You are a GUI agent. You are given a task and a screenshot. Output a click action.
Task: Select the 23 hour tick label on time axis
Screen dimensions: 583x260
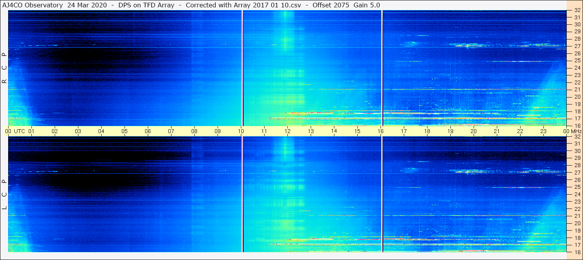pos(543,131)
